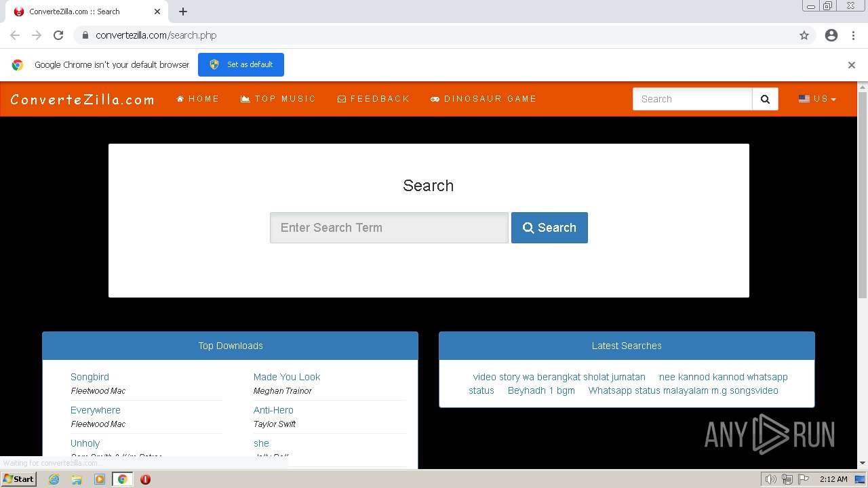Open the DINOSAUR GAME menu item
868x488 pixels.
click(x=484, y=99)
